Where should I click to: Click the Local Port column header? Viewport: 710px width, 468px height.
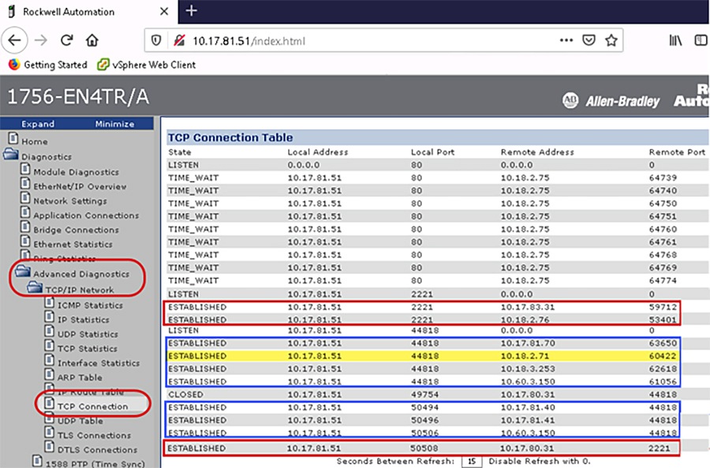click(x=432, y=152)
